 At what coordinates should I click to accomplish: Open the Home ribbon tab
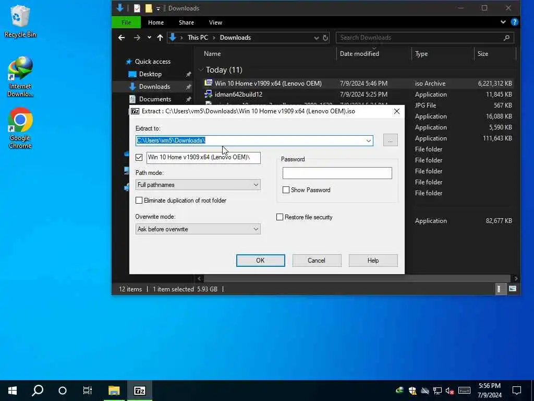(x=156, y=22)
